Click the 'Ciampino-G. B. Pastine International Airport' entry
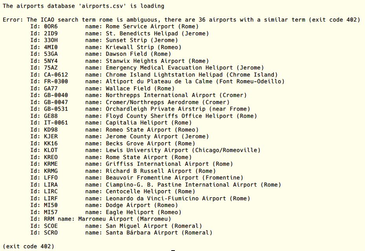This screenshot has height=251, width=365. click(182, 185)
